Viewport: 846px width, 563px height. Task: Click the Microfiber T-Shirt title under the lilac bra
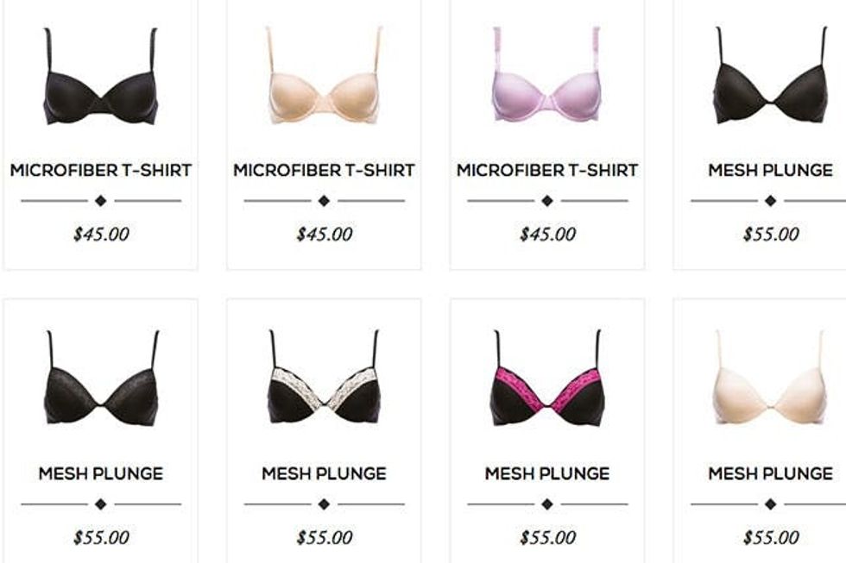click(x=547, y=170)
